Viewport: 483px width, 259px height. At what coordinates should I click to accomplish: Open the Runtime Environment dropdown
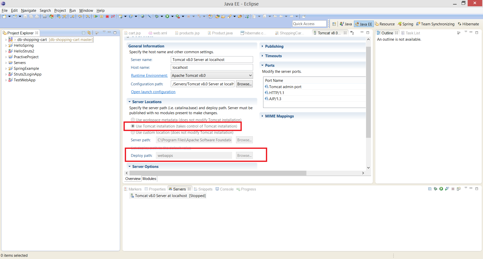(250, 75)
